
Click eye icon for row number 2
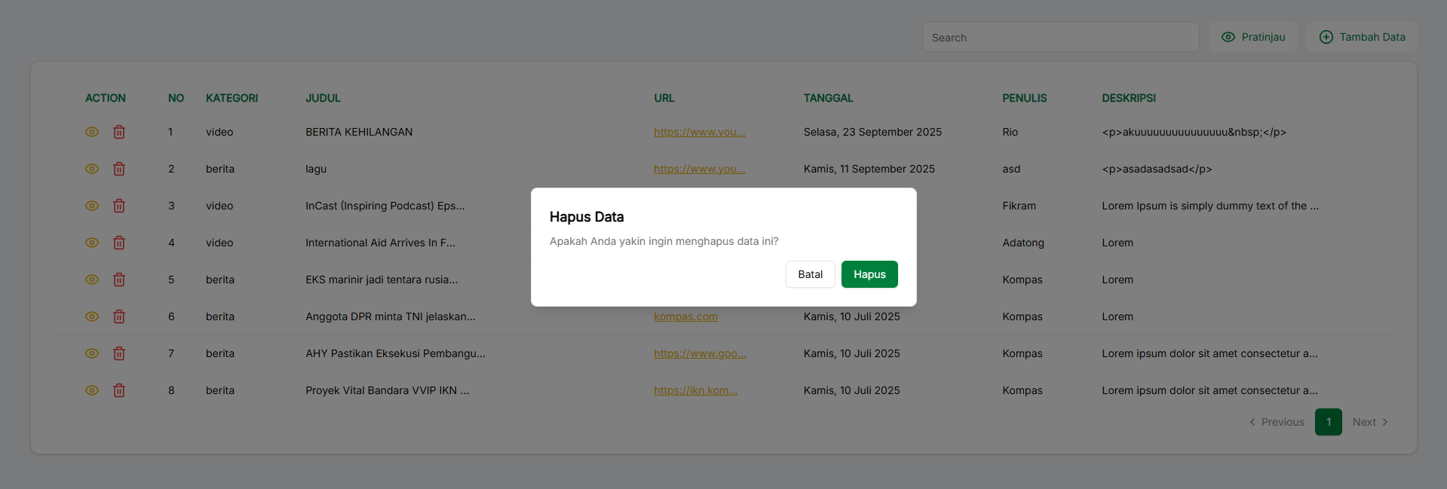tap(92, 169)
